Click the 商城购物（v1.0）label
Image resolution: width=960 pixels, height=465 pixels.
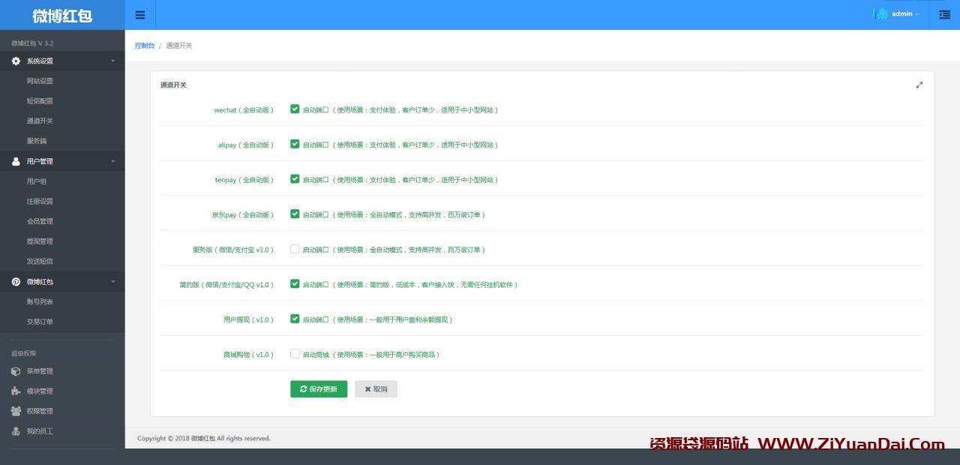pos(249,355)
